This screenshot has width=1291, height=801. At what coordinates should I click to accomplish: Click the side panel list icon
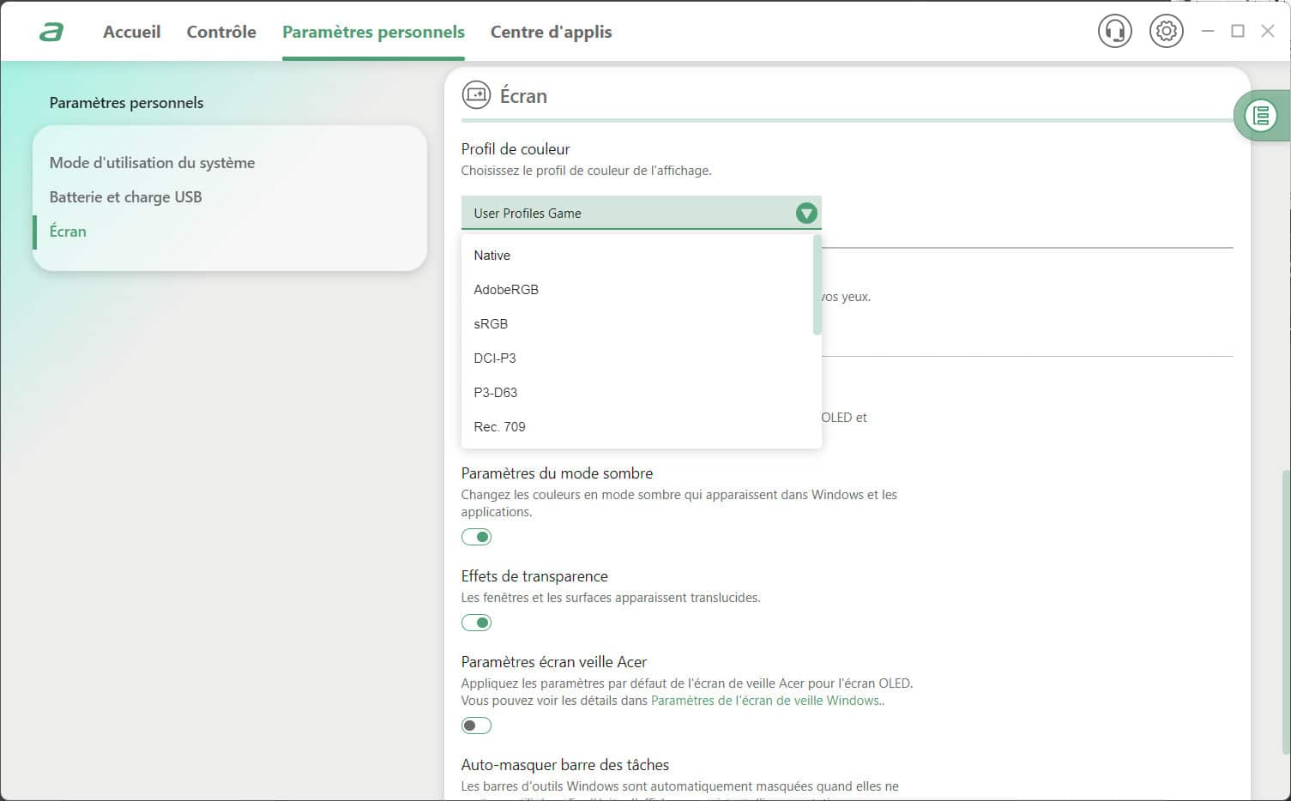(x=1261, y=115)
